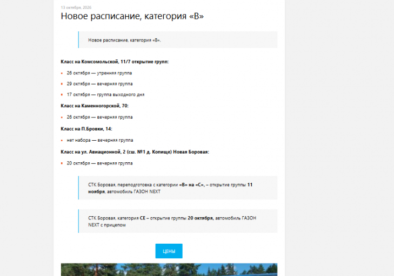Select «нет набора — вечерняя группа» entry
The width and height of the screenshot is (394, 276).
(100, 140)
